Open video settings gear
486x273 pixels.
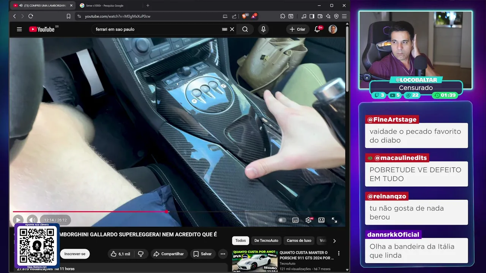(x=308, y=220)
